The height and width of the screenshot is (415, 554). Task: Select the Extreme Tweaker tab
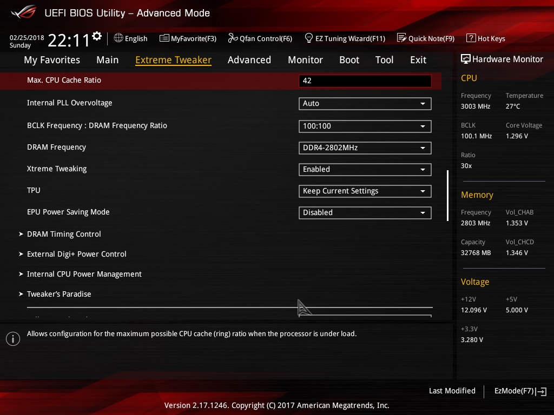tap(174, 60)
